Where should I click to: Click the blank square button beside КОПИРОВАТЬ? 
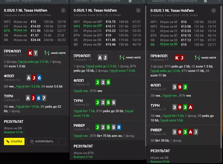click(62, 141)
